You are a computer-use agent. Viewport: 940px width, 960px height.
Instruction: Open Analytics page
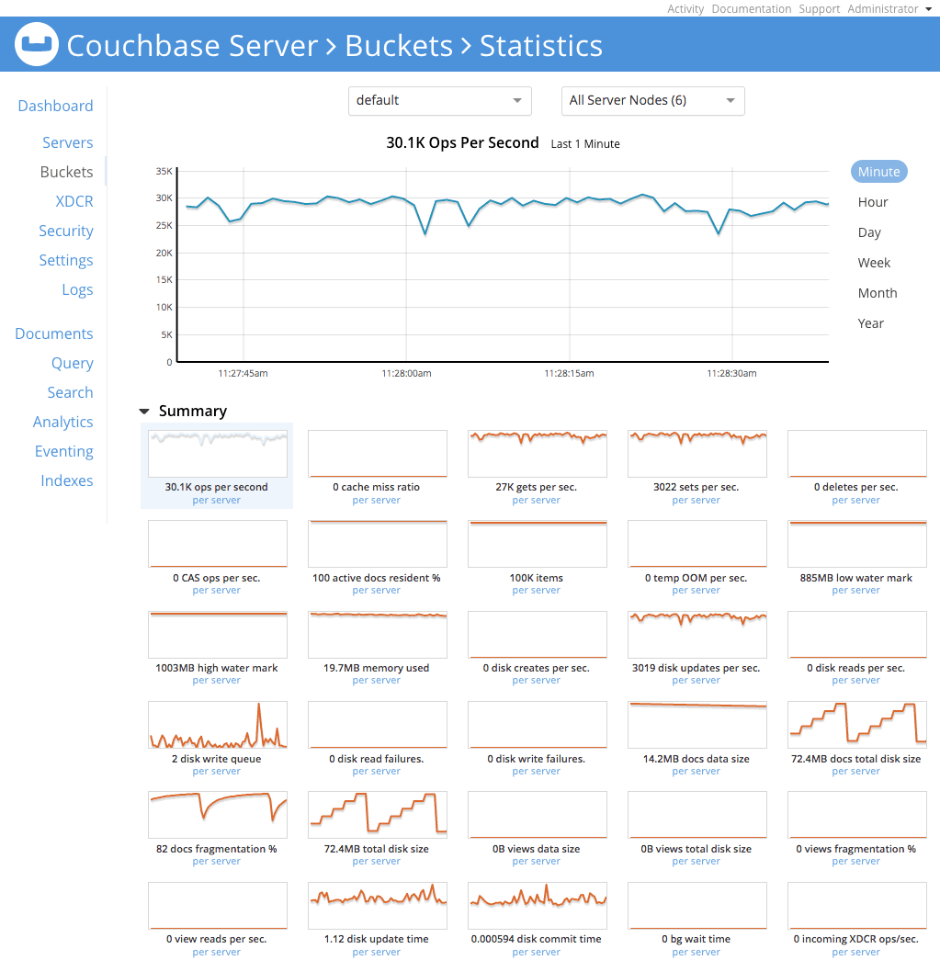point(62,422)
